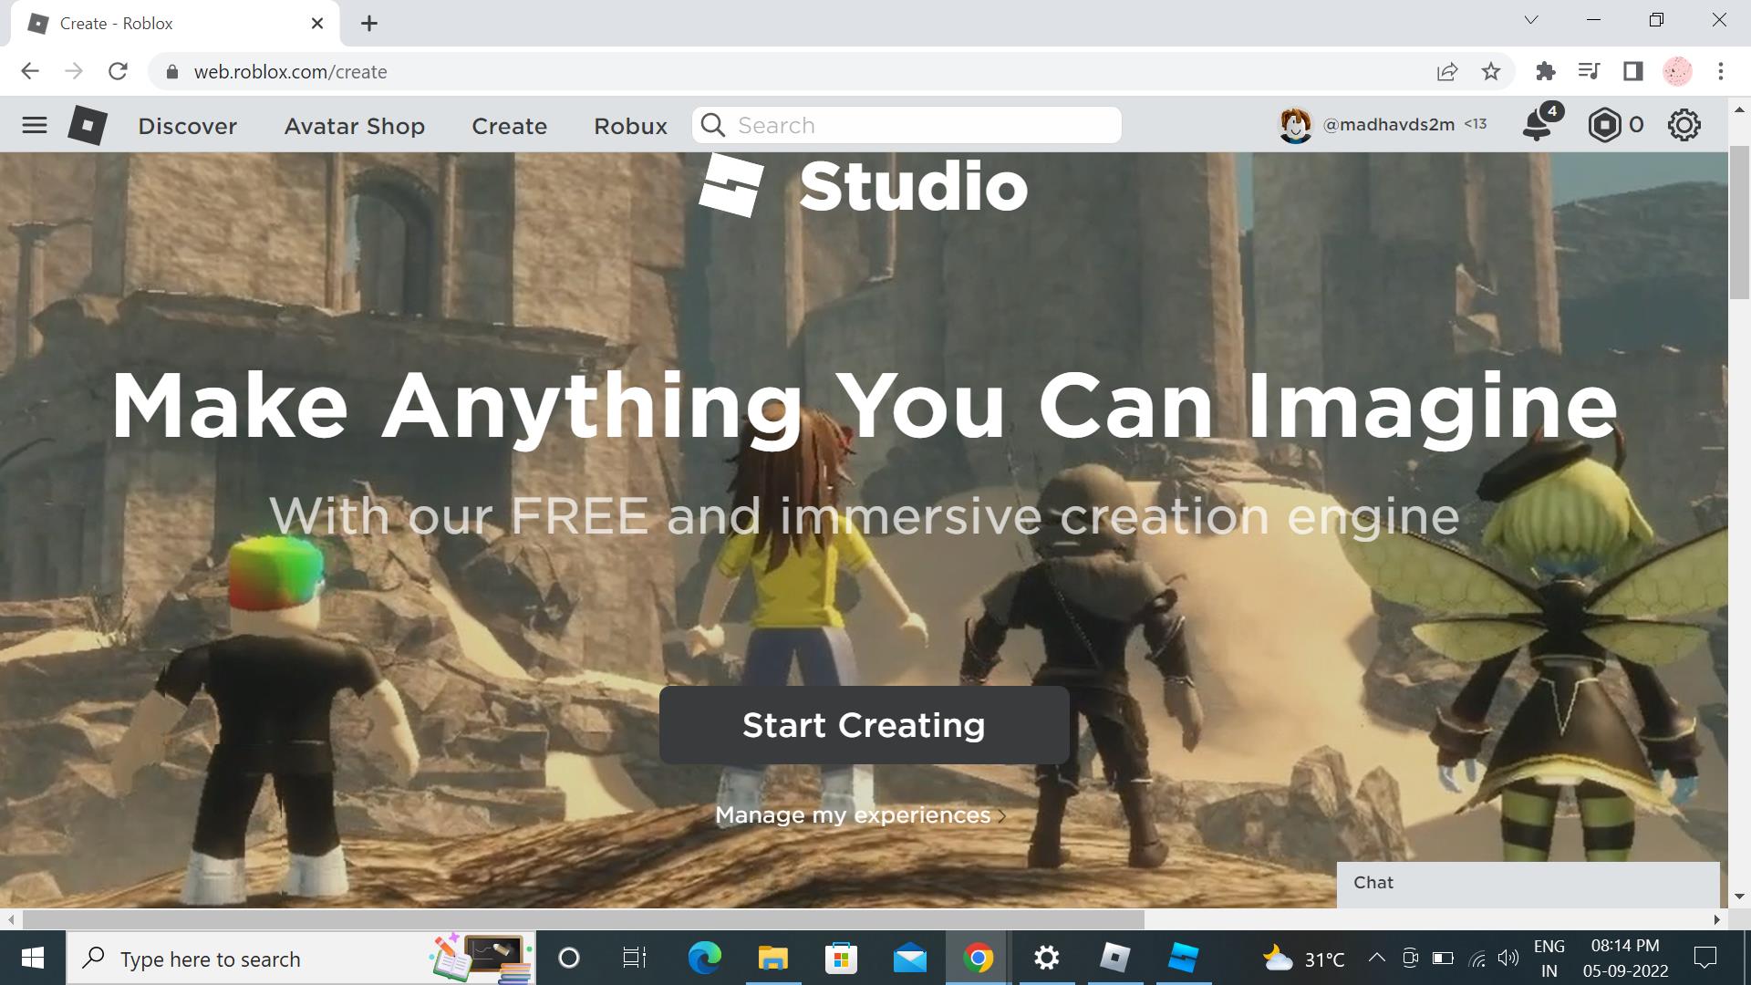Open the madhavds2m profile avatar

coord(1295,125)
